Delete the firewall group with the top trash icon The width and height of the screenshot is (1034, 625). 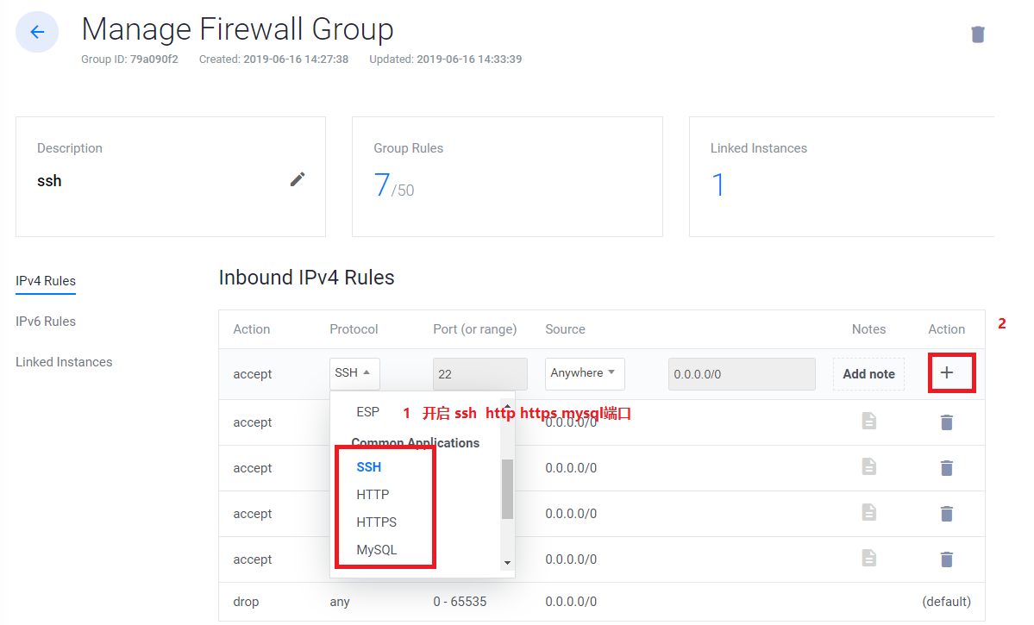coord(977,34)
